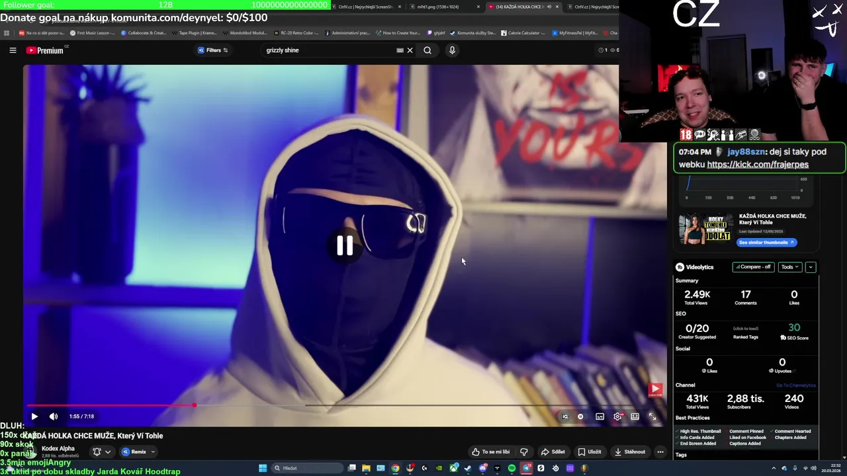Download the video with Stáhnout

629,452
